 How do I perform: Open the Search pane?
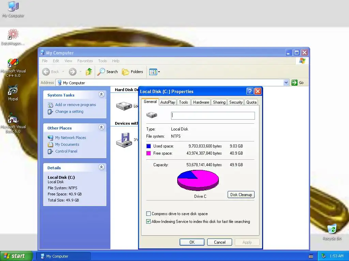click(108, 72)
